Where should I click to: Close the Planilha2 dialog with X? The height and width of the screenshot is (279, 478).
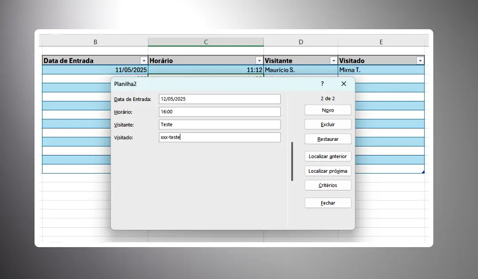tap(344, 84)
